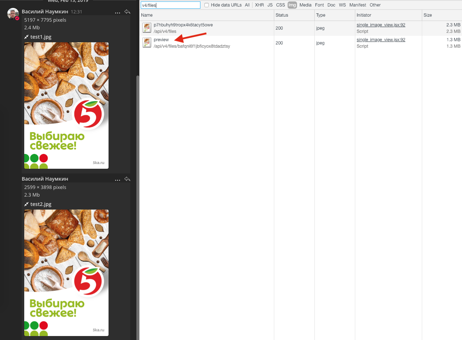
Task: Click the 2.3 MB size of first request
Action: pos(453,25)
